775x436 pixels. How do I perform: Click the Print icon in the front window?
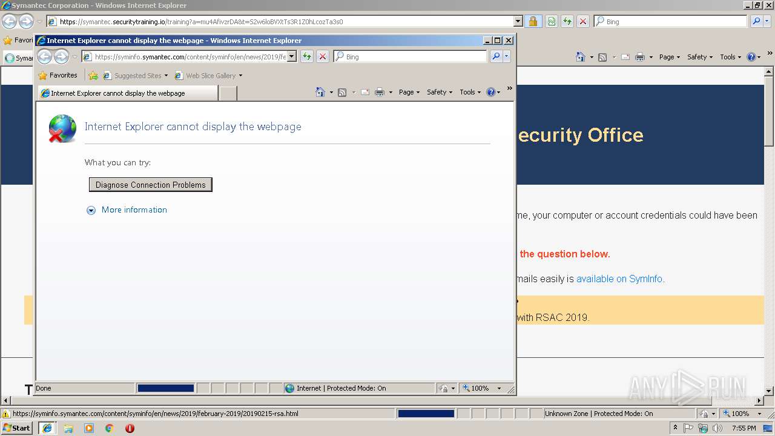click(x=380, y=92)
